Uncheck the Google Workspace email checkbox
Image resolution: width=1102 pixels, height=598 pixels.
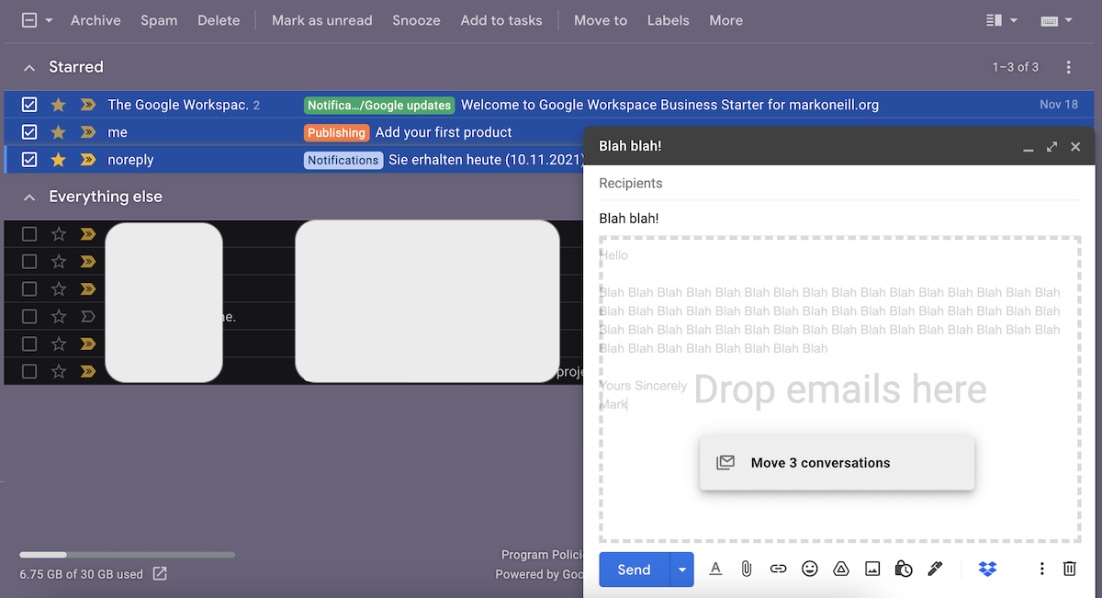29,105
